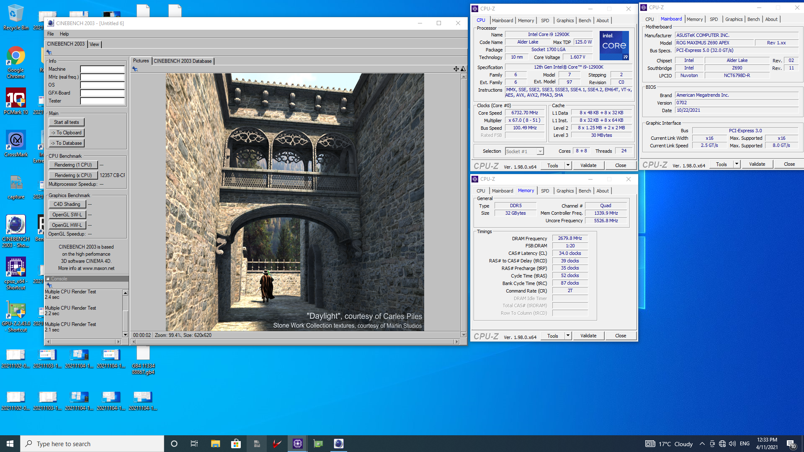Click the OS input field
This screenshot has height=452, width=804.
pyautogui.click(x=102, y=85)
